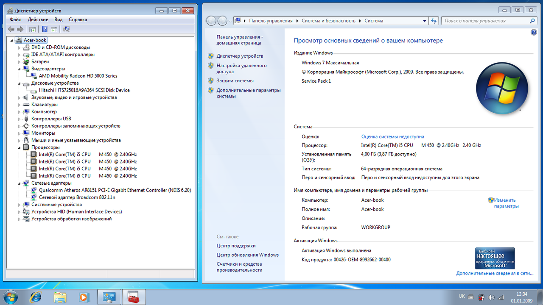Click the Мониторы category icon

26,133
